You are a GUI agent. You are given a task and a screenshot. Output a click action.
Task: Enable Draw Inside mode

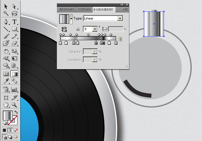16,137
